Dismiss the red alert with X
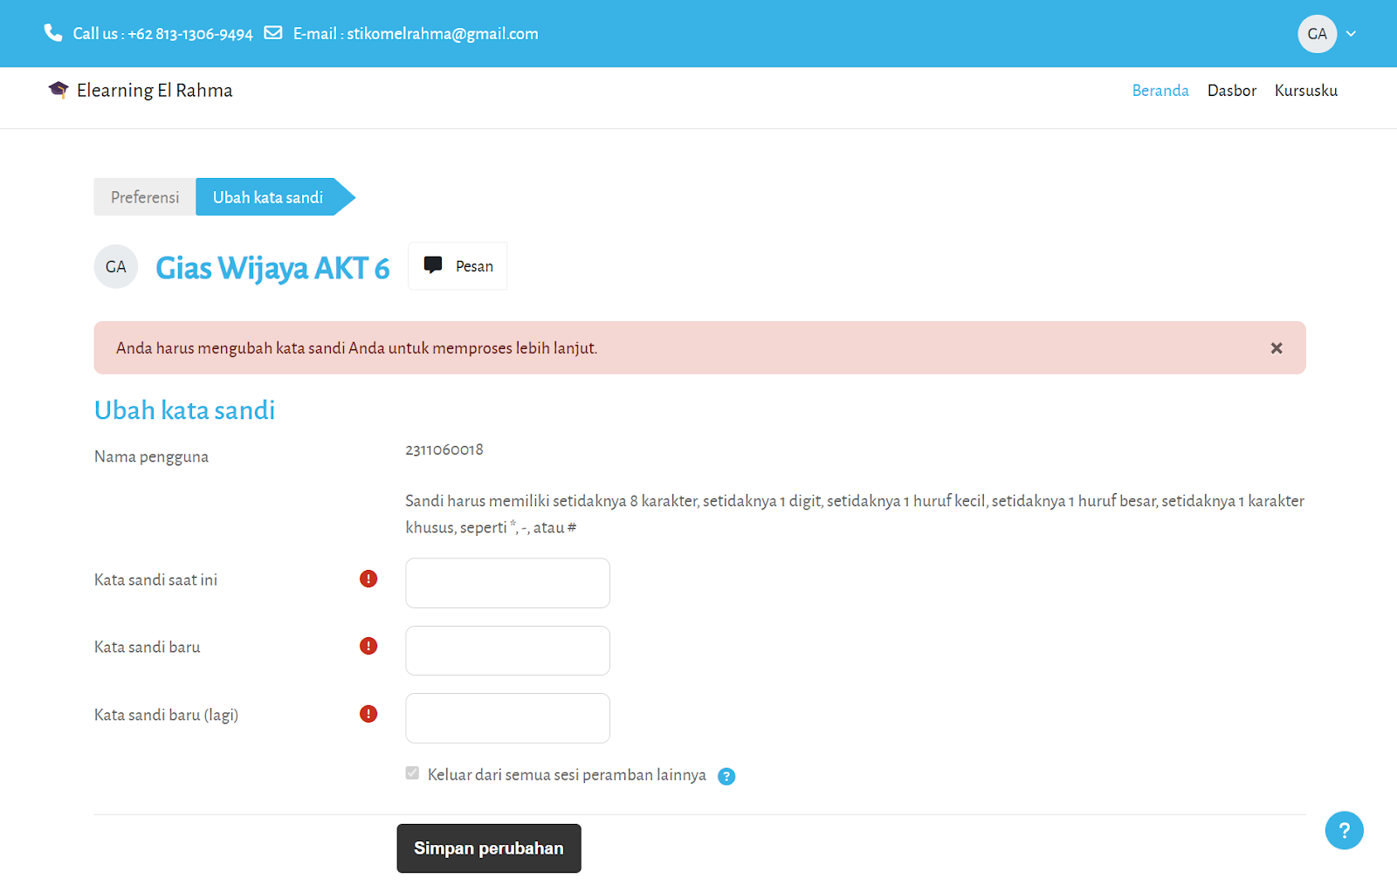This screenshot has width=1397, height=885. 1277,348
